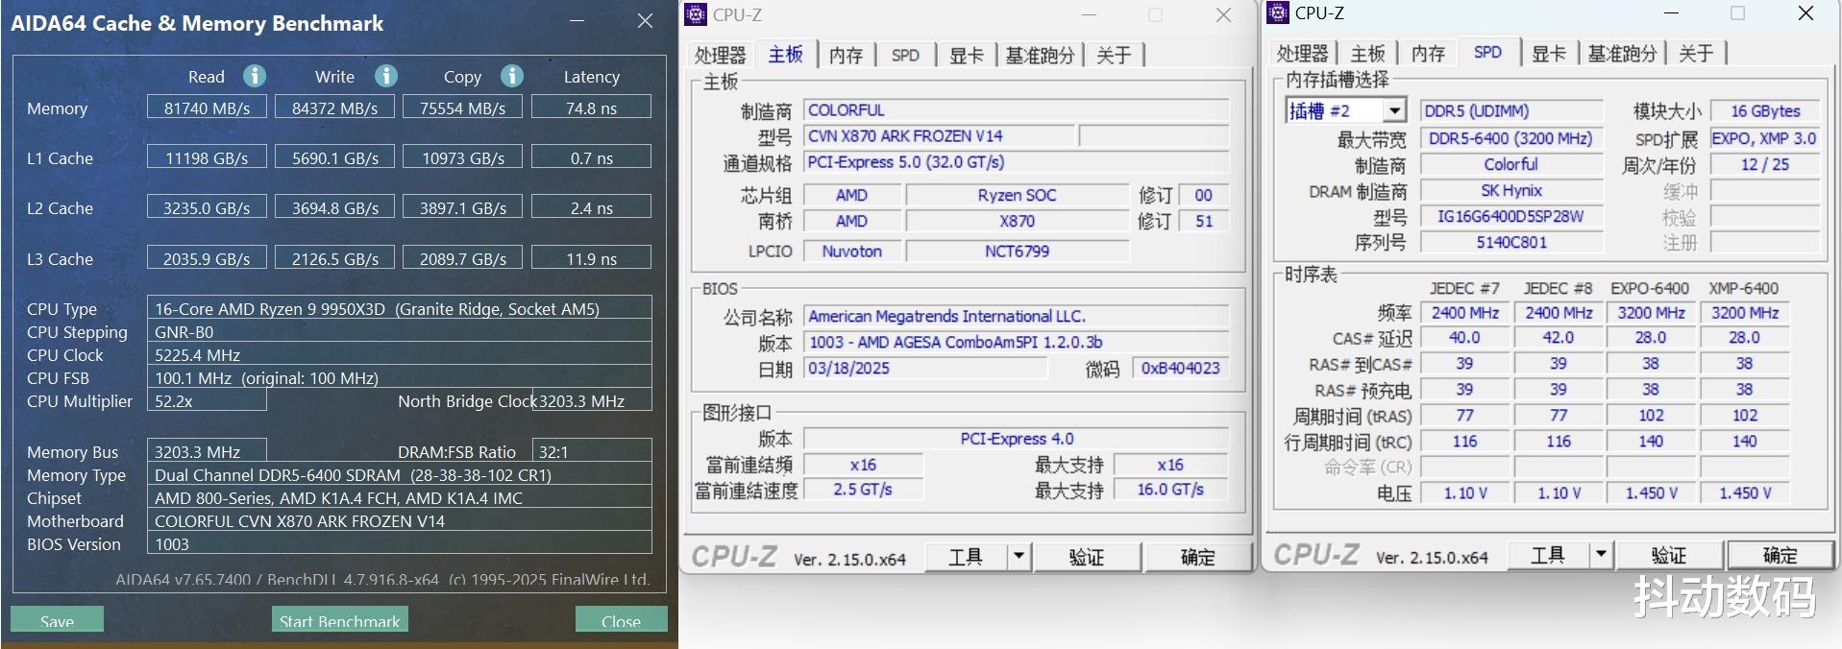The image size is (1842, 649).
Task: Click the info icon next to Read
Action: tap(254, 76)
